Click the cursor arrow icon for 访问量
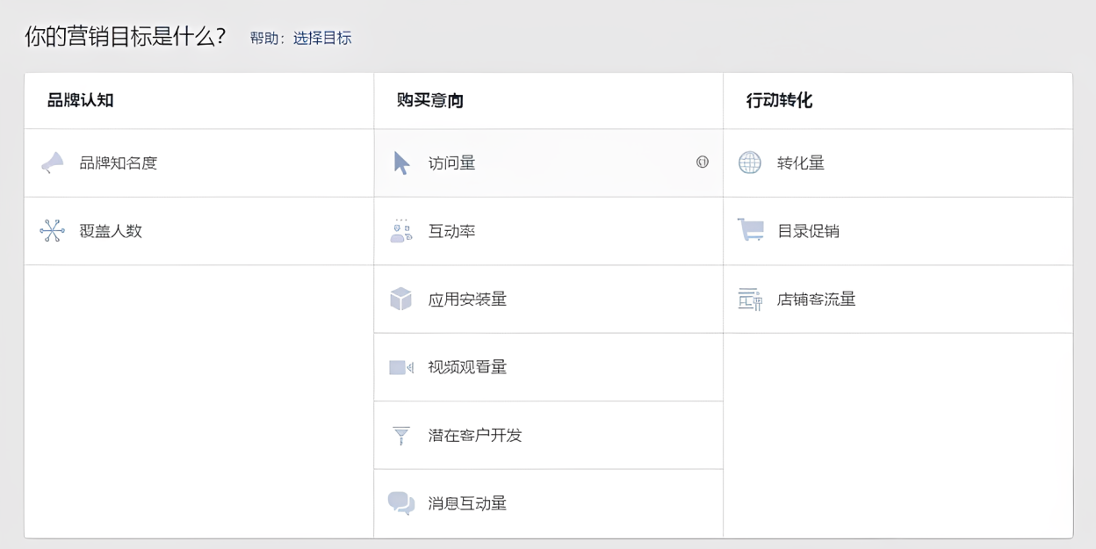 point(401,163)
